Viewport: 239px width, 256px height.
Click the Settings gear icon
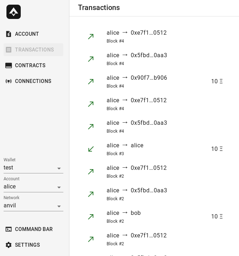(x=9, y=245)
